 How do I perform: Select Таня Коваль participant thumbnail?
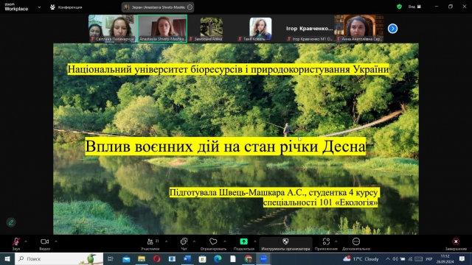[260, 29]
